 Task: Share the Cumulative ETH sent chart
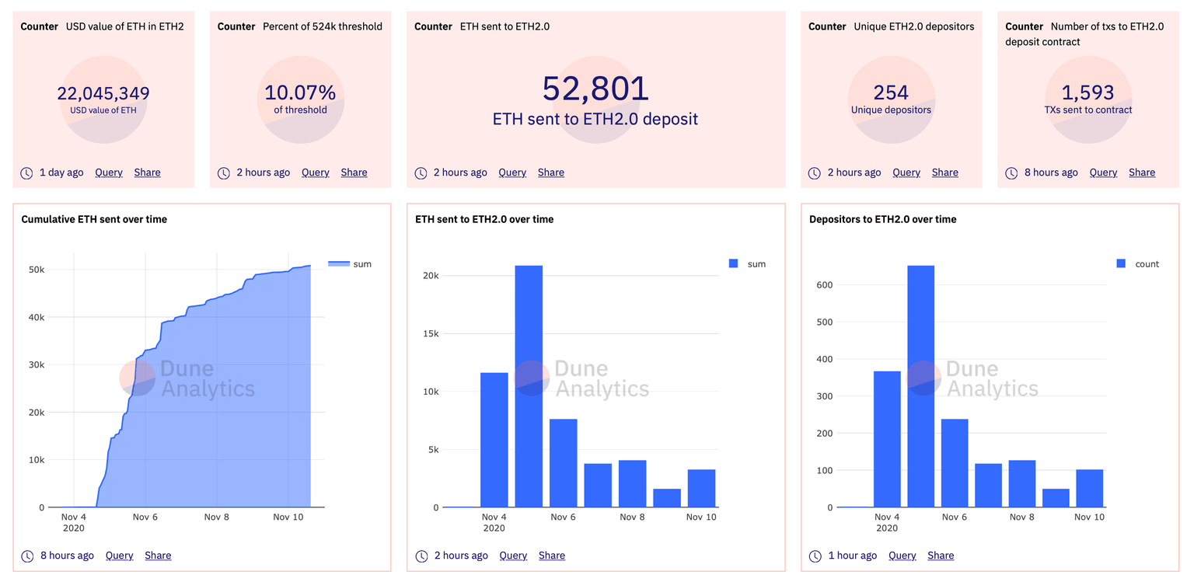pos(157,556)
